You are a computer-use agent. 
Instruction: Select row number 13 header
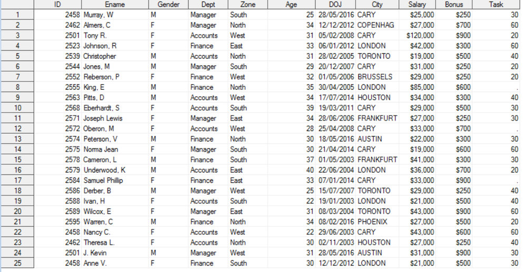coord(17,139)
